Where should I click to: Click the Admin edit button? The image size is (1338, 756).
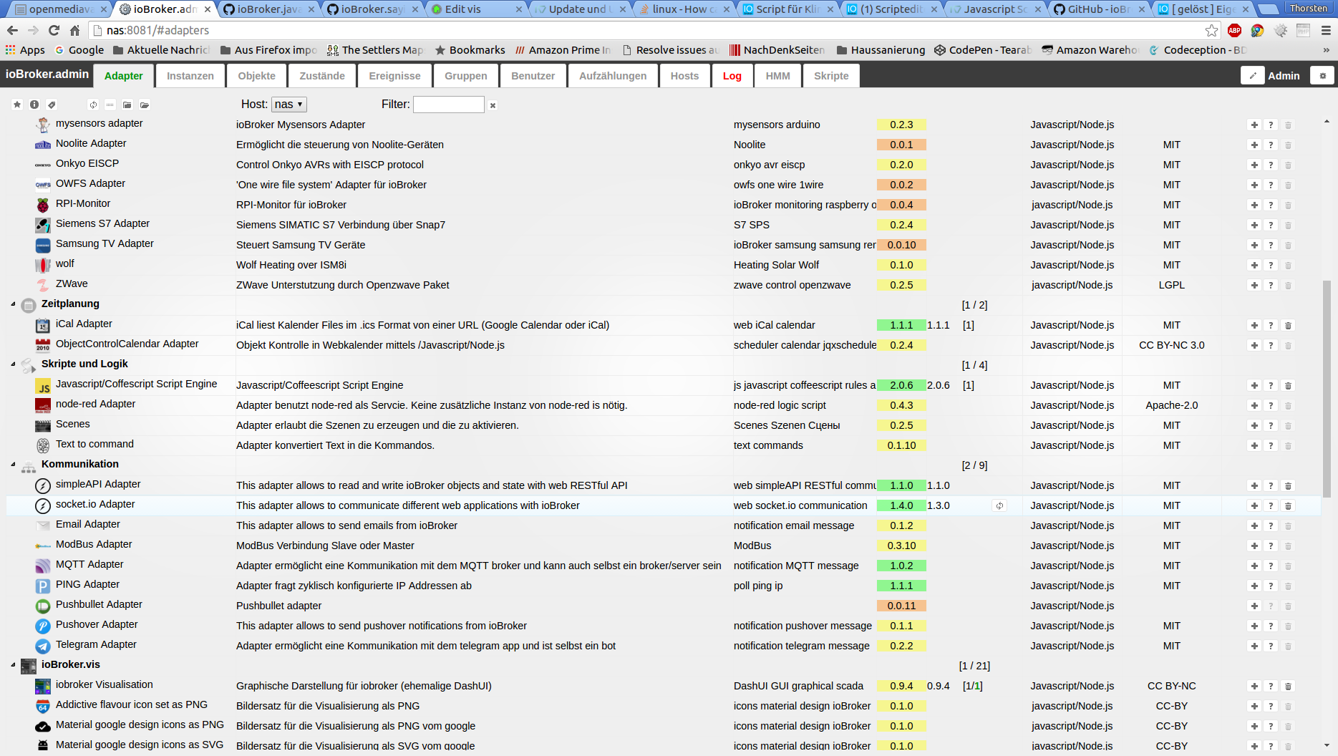(x=1252, y=75)
